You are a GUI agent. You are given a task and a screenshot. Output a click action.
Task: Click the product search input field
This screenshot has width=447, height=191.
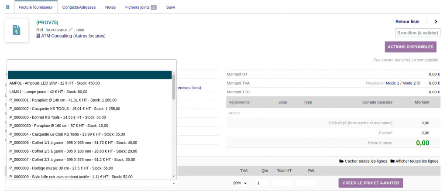click(x=92, y=65)
